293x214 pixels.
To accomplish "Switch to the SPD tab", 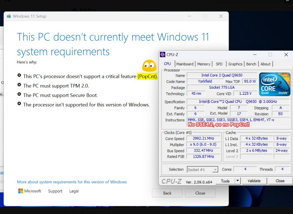I will click(219, 64).
